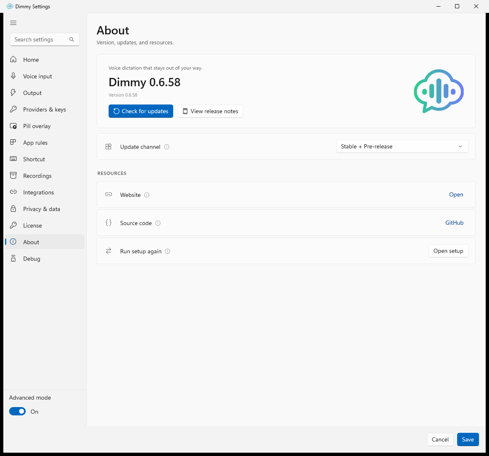Go to Recordings in the sidebar
This screenshot has height=456, width=489.
(45, 176)
